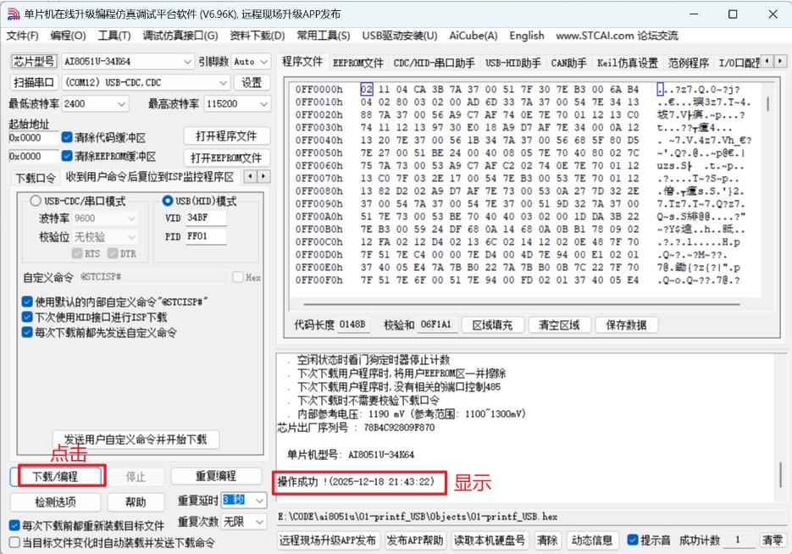Click the STC-ISP application icon in title bar

12,14
